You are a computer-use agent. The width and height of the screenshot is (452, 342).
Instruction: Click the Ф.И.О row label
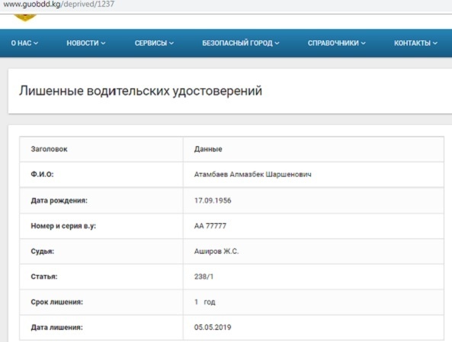pyautogui.click(x=42, y=174)
